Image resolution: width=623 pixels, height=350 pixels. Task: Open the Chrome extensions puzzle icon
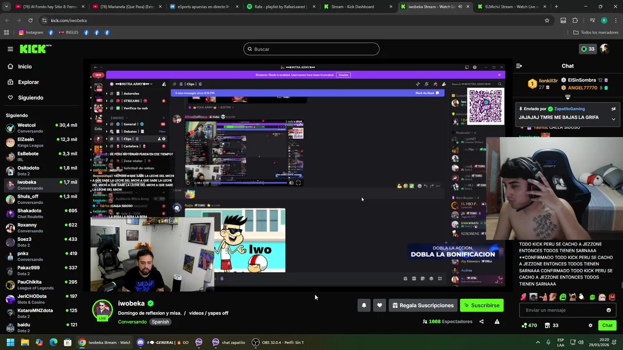point(575,20)
